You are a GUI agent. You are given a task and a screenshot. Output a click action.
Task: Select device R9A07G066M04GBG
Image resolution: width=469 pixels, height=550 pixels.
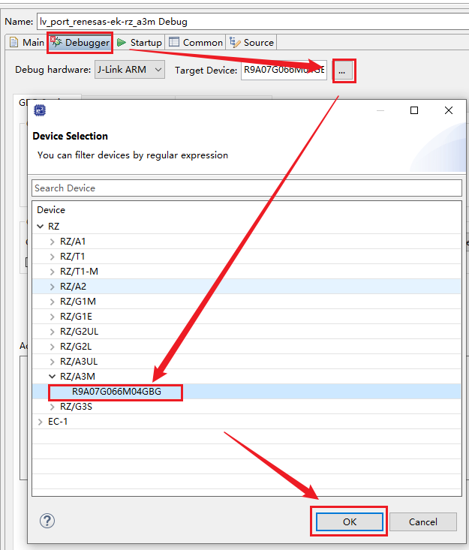(x=116, y=391)
